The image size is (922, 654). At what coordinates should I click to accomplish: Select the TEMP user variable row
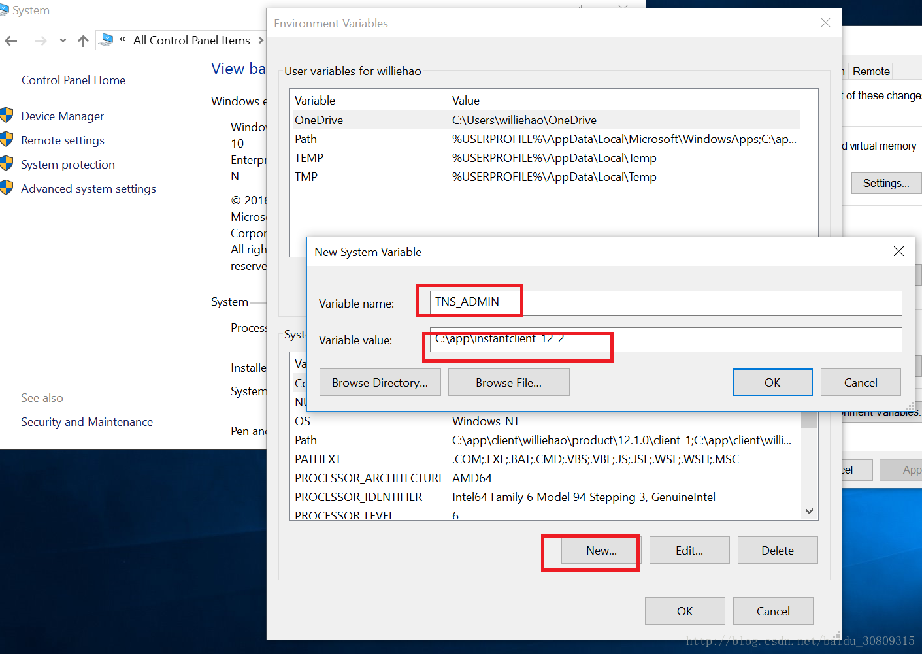click(x=546, y=157)
